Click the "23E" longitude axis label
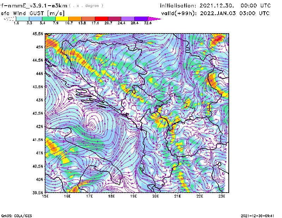Screen dimensions: 282x218 [x=222, y=196]
